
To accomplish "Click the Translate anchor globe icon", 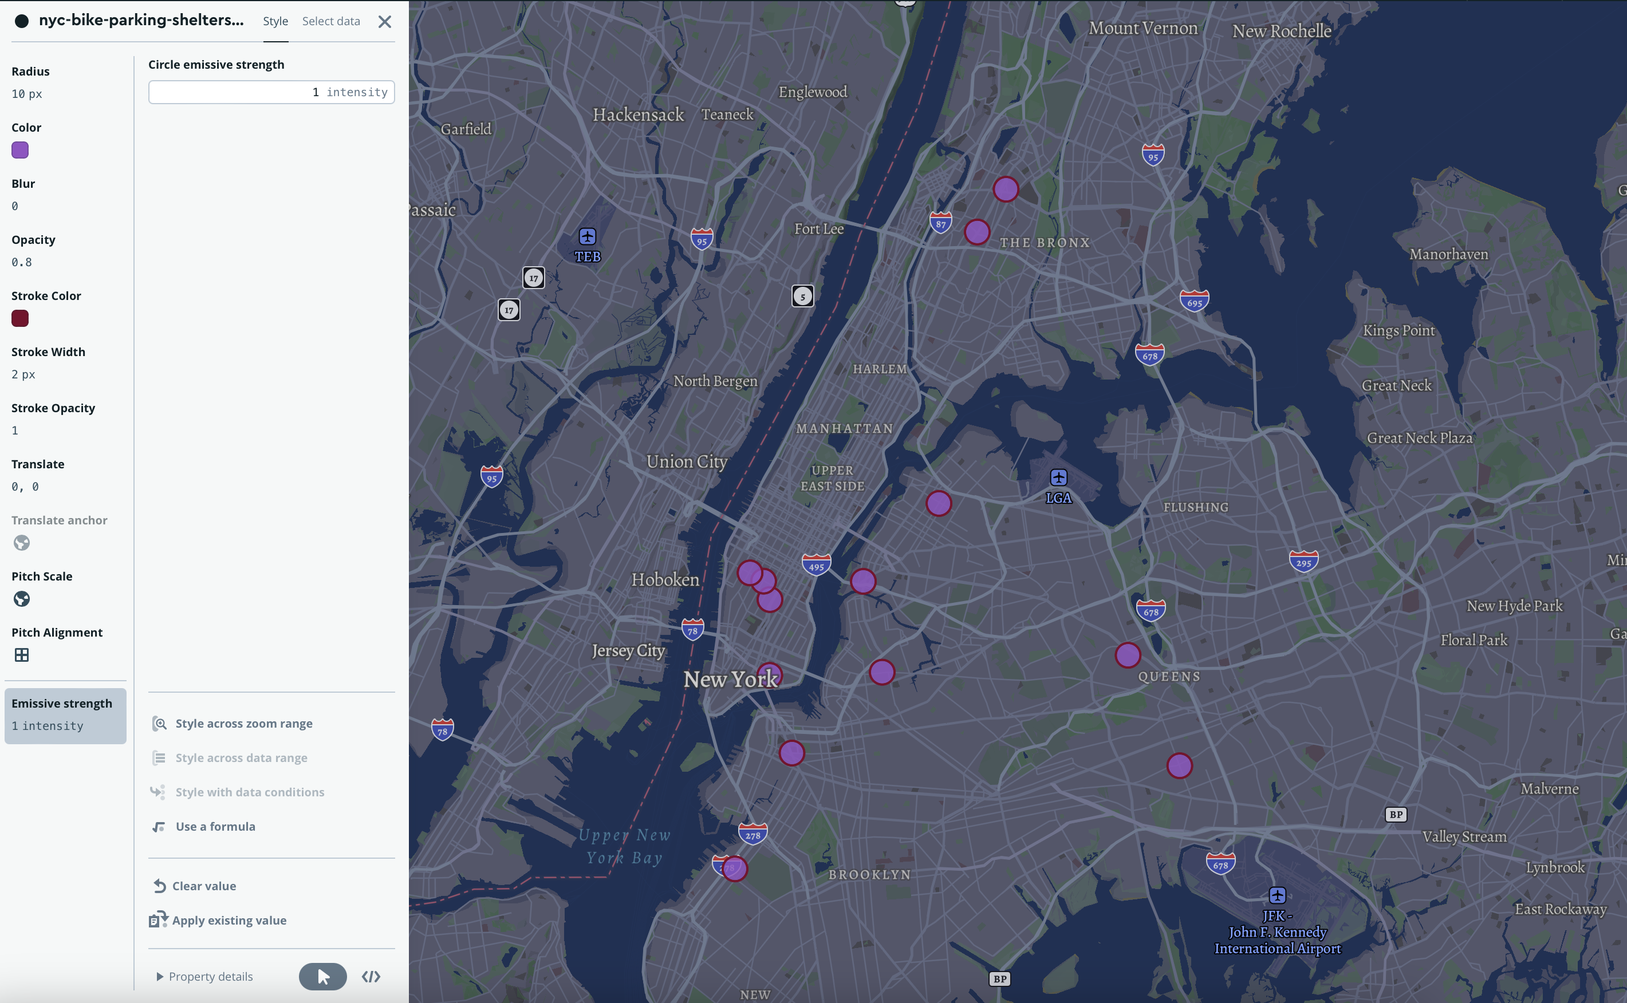I will 21,543.
